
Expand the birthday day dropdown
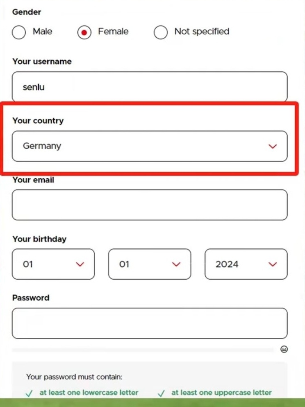click(x=53, y=264)
